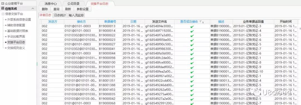This screenshot has height=105, width=301.
Task: Click the 应用集成 sidebar icon
Action: pyautogui.click(x=3, y=8)
